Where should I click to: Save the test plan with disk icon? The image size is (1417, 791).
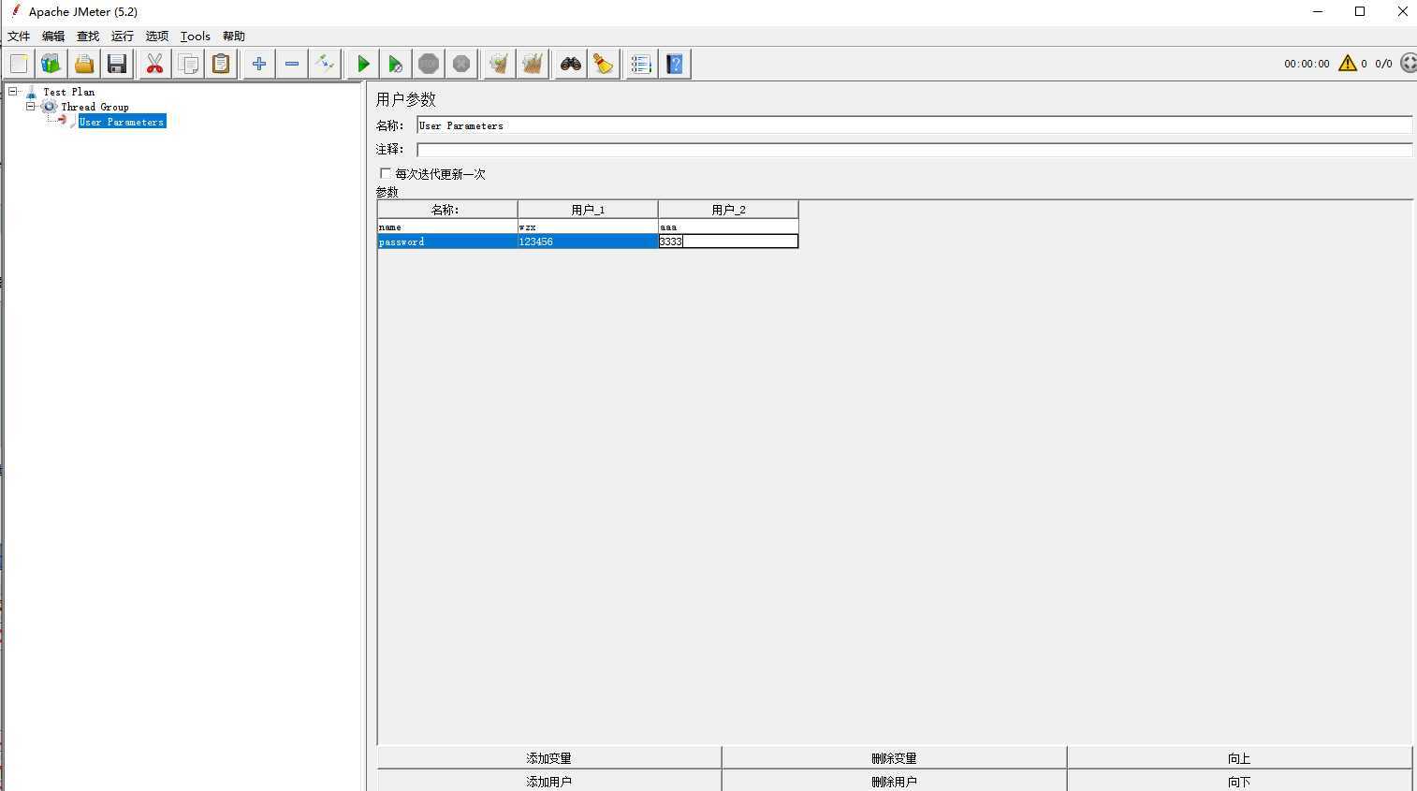116,64
